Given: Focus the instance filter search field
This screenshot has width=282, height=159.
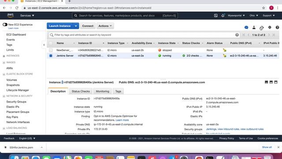Looking at the screenshot, I should [x=144, y=35].
